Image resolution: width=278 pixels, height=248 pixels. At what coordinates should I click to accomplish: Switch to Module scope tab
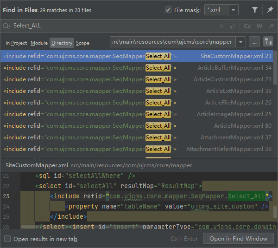(39, 43)
